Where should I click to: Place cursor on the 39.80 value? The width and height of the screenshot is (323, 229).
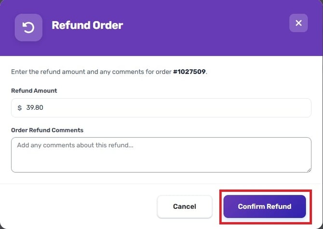point(35,107)
